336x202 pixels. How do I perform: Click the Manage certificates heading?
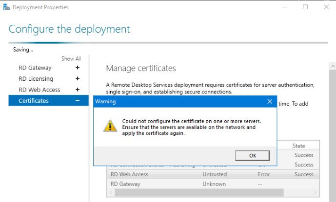point(141,68)
